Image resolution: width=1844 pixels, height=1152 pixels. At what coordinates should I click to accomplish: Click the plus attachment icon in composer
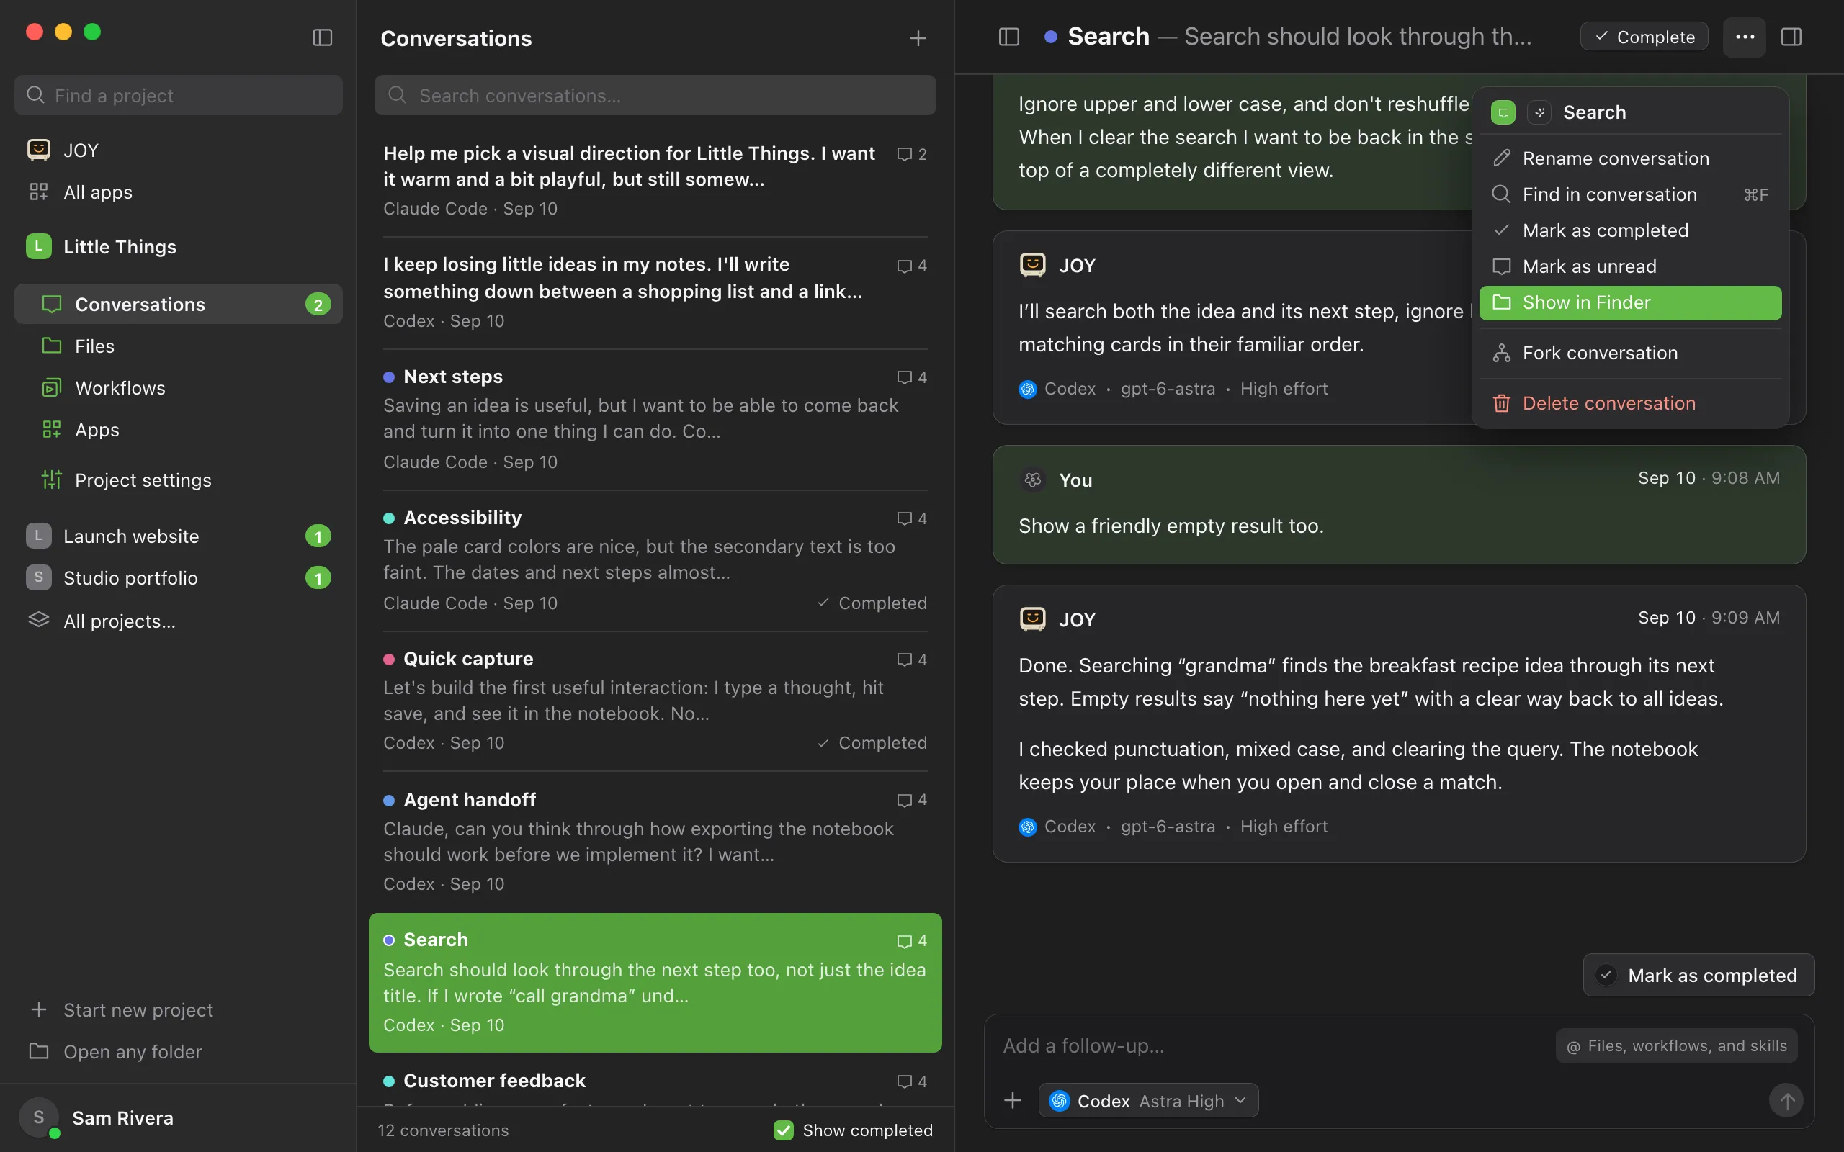click(1013, 1100)
